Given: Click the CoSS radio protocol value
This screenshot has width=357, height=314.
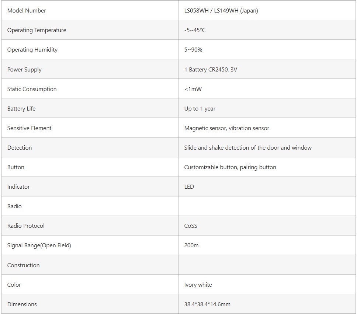Looking at the screenshot, I should pos(191,226).
